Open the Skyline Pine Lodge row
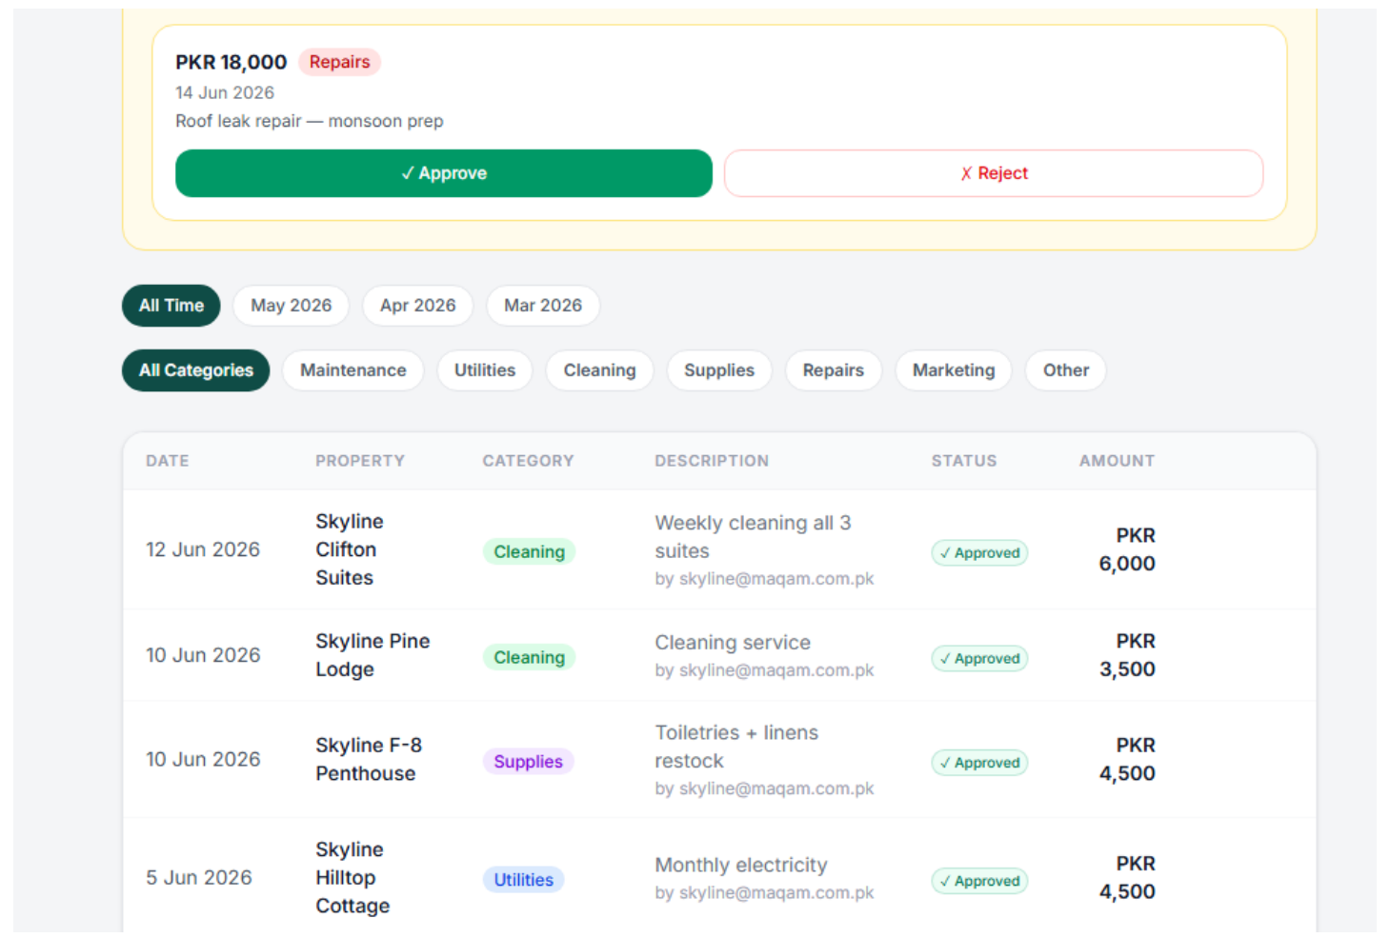The height and width of the screenshot is (938, 1390). [719, 656]
